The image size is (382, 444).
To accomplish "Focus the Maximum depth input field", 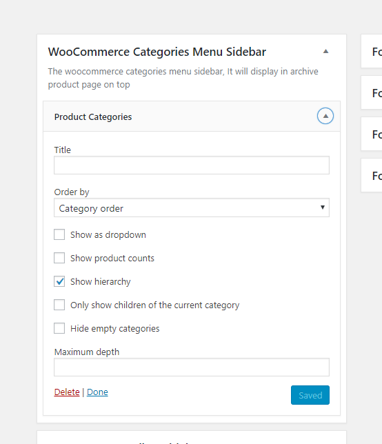I will pos(192,367).
